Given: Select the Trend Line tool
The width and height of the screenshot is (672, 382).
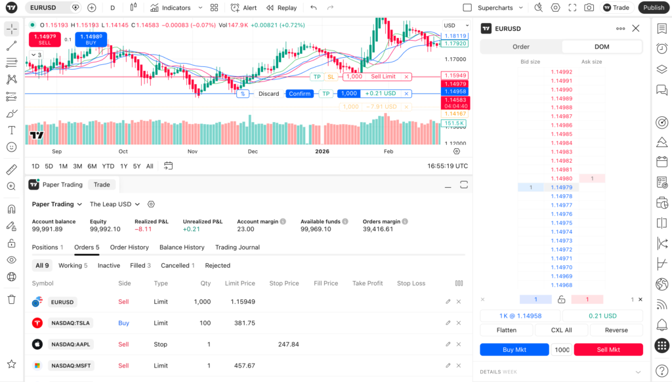Looking at the screenshot, I should point(10,46).
